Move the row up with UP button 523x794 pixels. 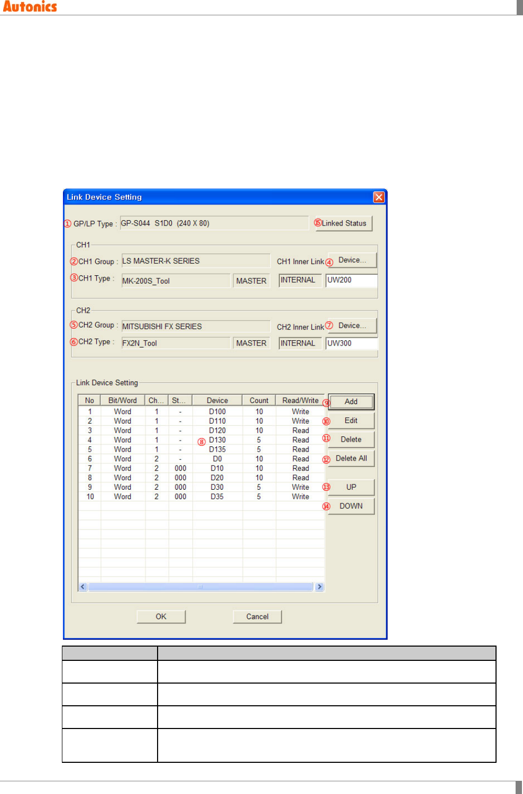coord(351,487)
